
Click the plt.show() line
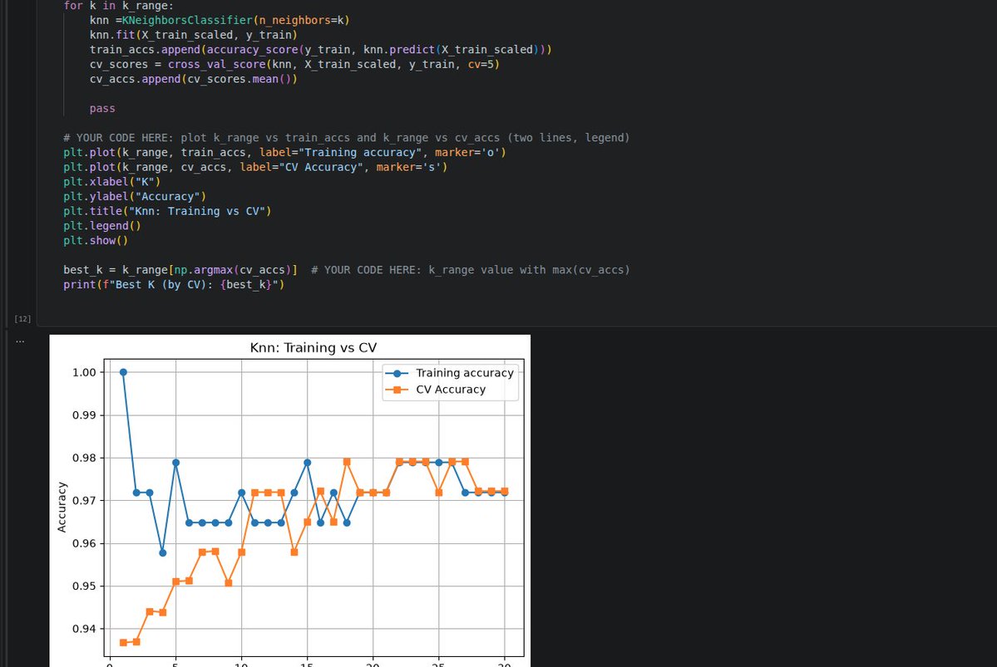(x=96, y=240)
